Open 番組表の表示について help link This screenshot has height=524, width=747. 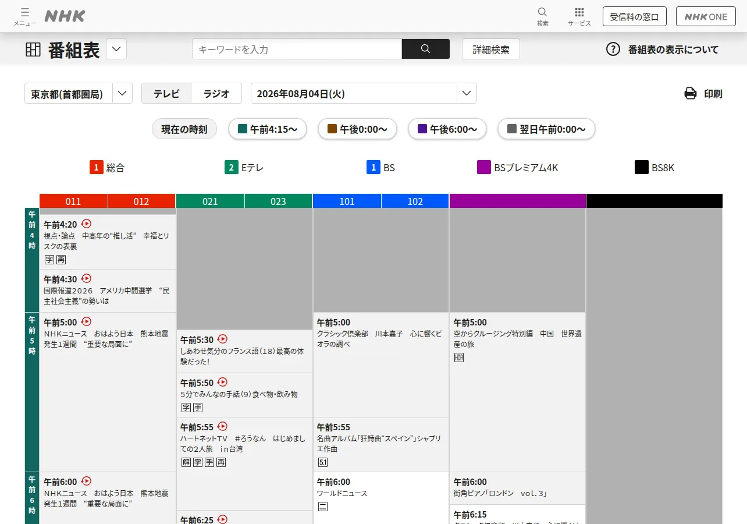point(663,49)
